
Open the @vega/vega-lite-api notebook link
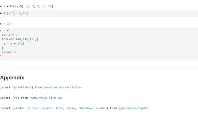coord(46,98)
